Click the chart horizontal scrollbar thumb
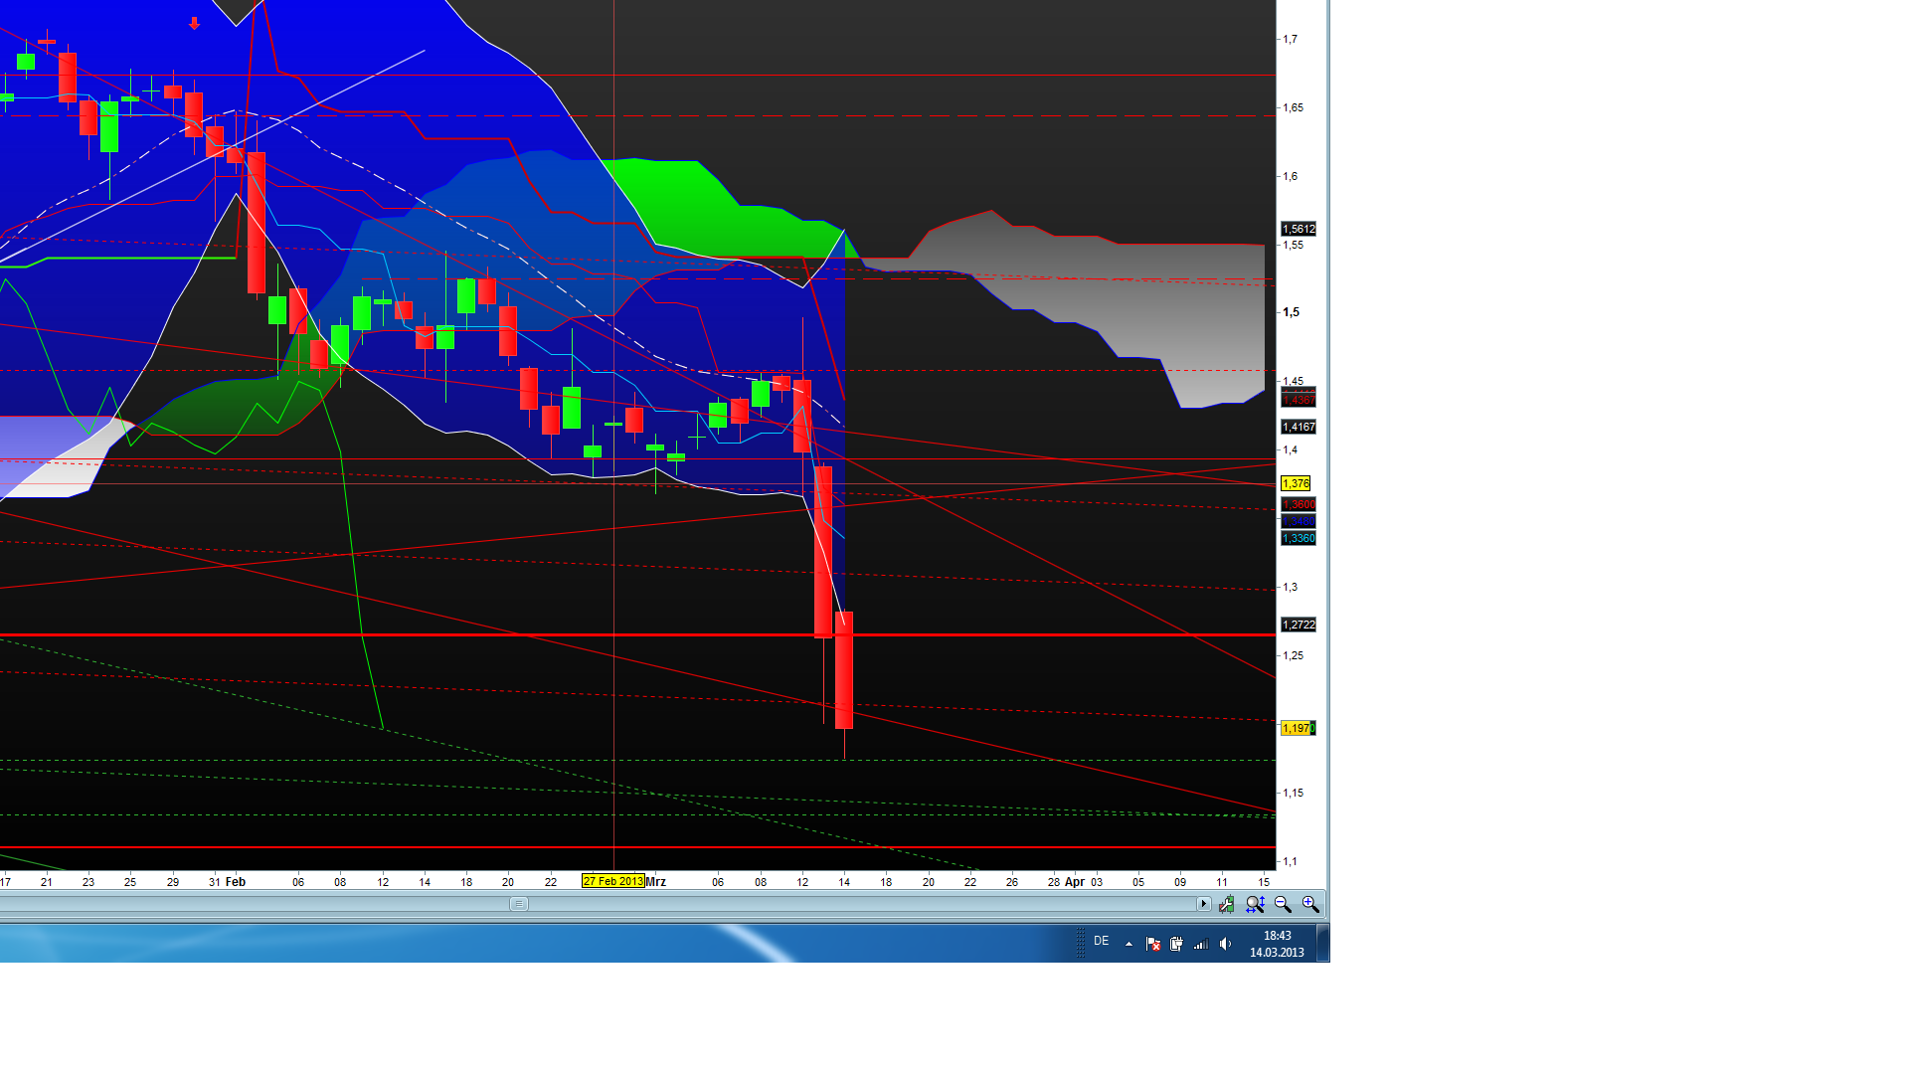1909x1074 pixels. (519, 904)
